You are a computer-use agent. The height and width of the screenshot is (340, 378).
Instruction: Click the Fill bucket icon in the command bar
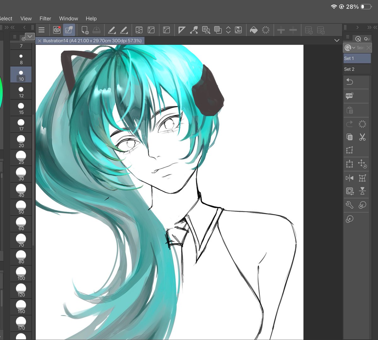coord(254,30)
